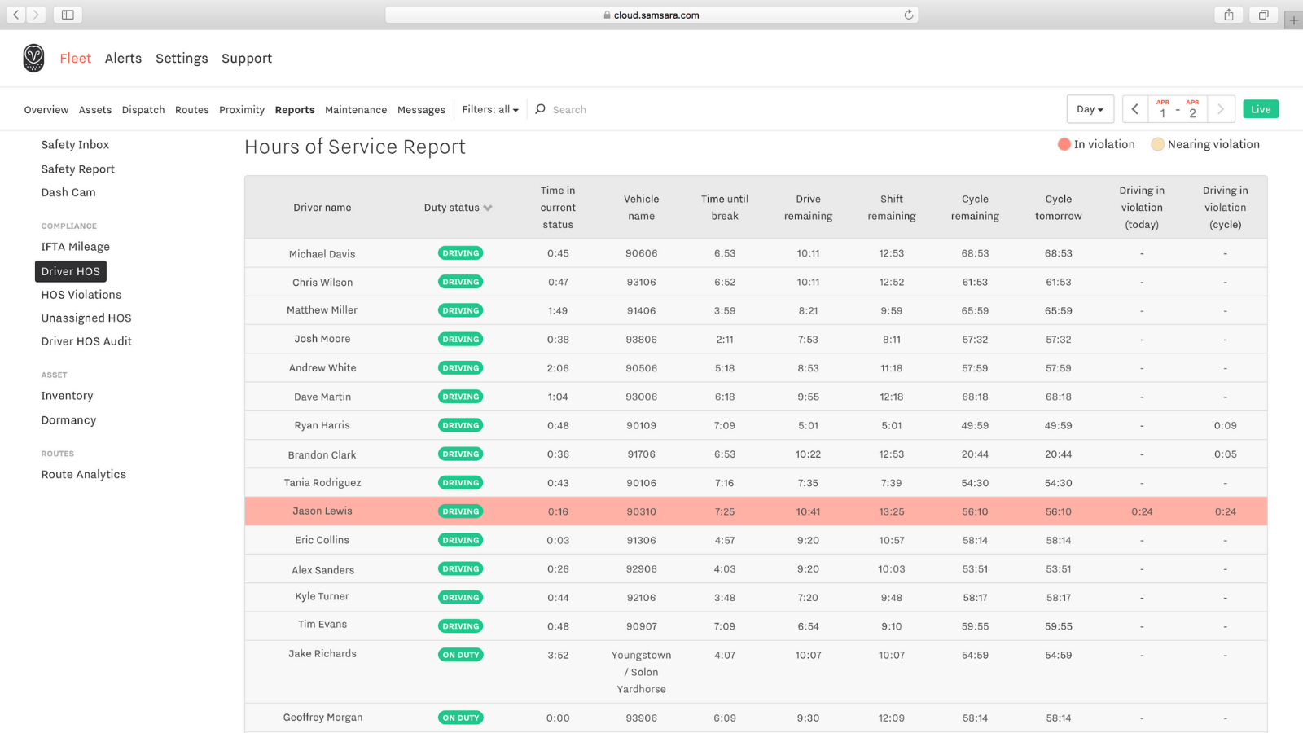Sort by Duty status arrow
The image size is (1303, 733).
click(x=488, y=208)
